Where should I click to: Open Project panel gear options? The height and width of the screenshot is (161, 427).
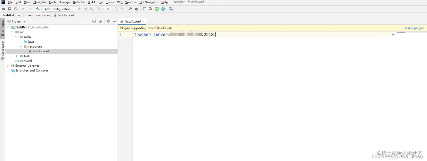pyautogui.click(x=108, y=21)
